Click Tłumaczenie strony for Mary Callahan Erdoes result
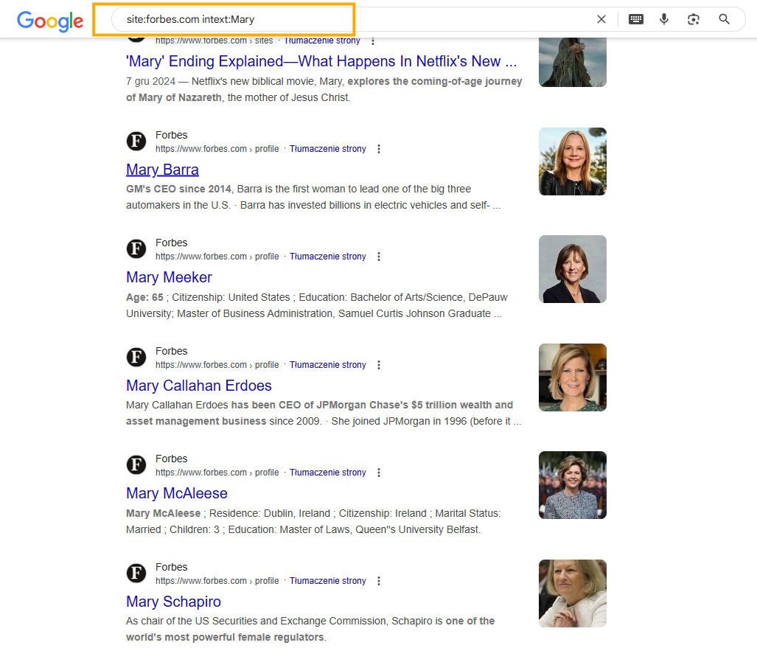The height and width of the screenshot is (665, 757). (x=328, y=365)
